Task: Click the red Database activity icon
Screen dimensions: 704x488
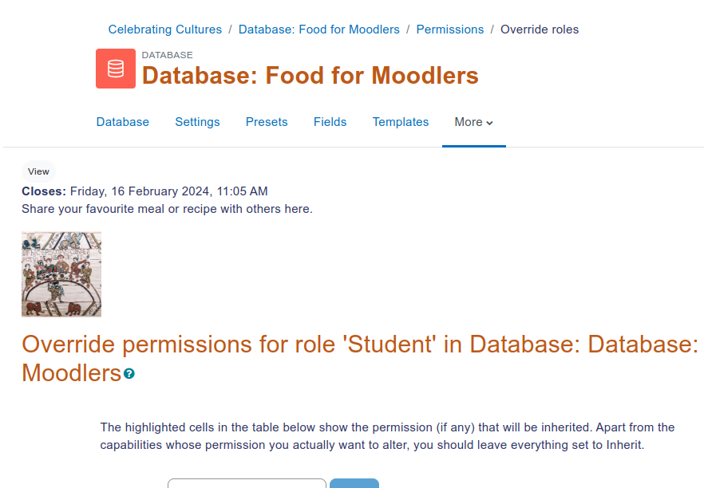Action: tap(116, 69)
